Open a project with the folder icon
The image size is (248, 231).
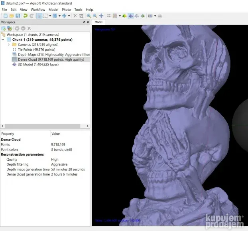pyautogui.click(x=12, y=16)
